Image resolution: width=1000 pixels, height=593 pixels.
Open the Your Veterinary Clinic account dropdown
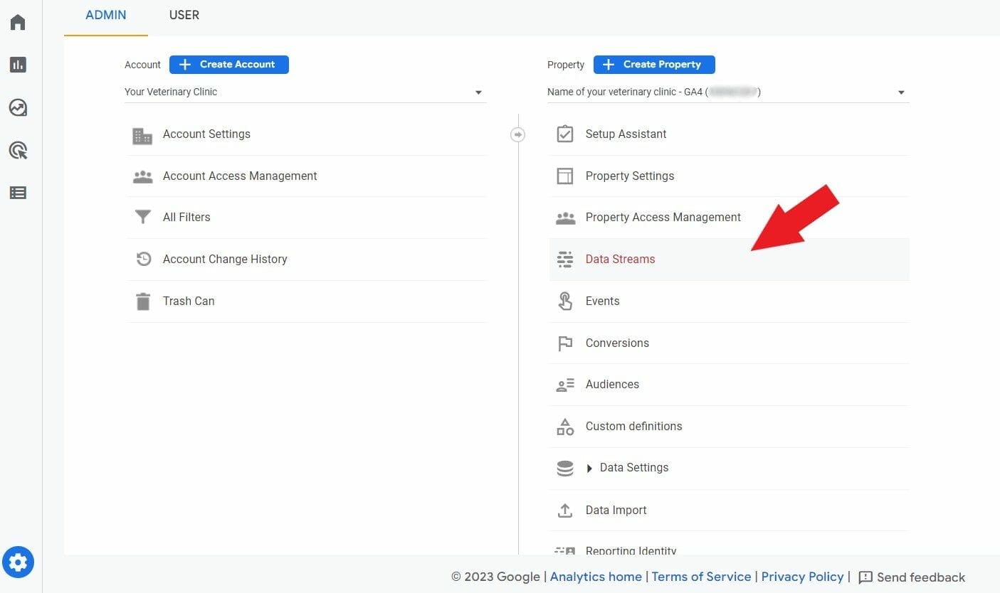pyautogui.click(x=478, y=92)
